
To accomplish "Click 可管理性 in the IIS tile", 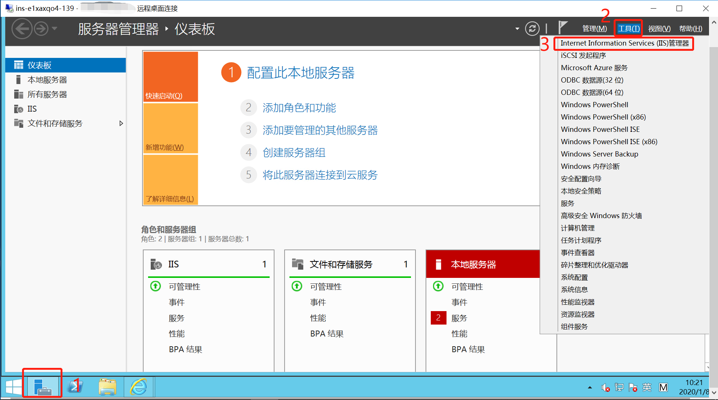I will (185, 287).
